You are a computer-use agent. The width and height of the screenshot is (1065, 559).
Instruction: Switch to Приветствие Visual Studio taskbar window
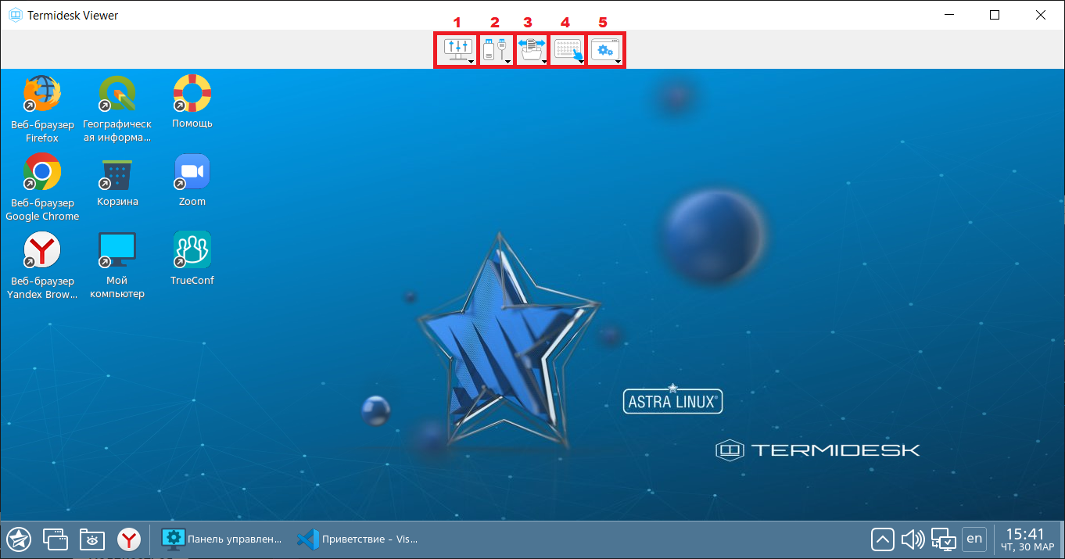coord(357,539)
